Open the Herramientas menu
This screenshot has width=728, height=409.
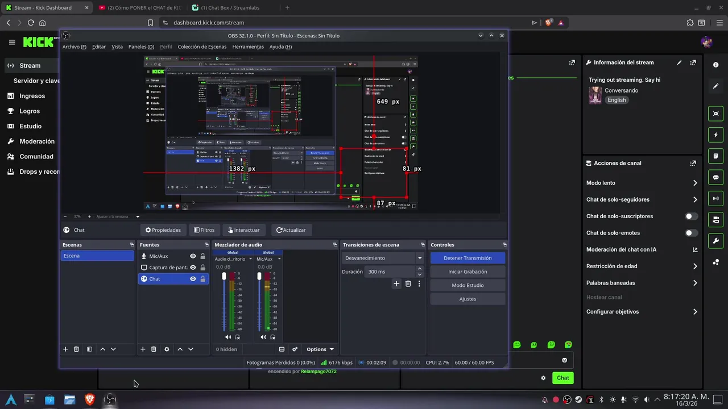[x=248, y=47]
